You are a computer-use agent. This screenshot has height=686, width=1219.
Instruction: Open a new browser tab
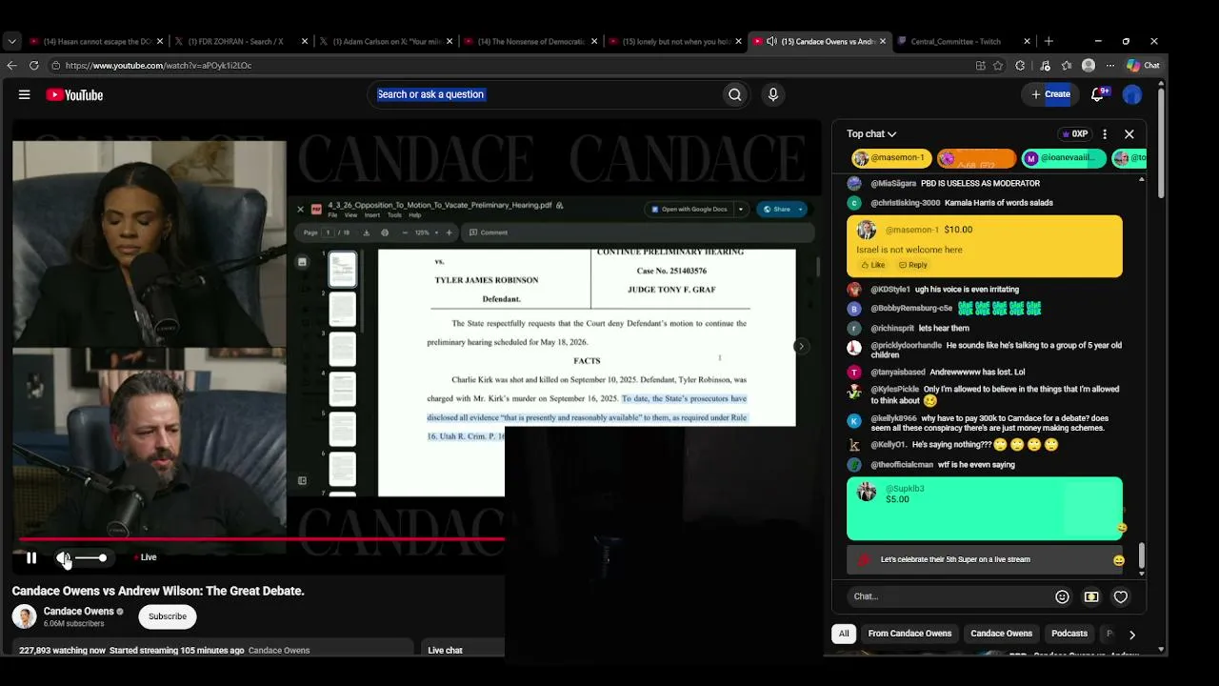pyautogui.click(x=1049, y=41)
